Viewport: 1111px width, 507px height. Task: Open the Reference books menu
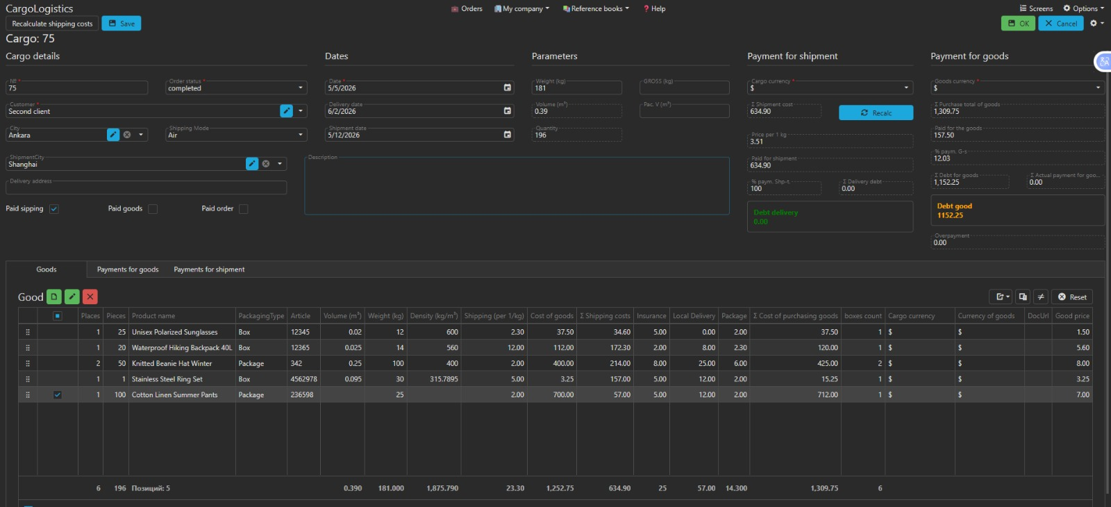[x=596, y=8]
